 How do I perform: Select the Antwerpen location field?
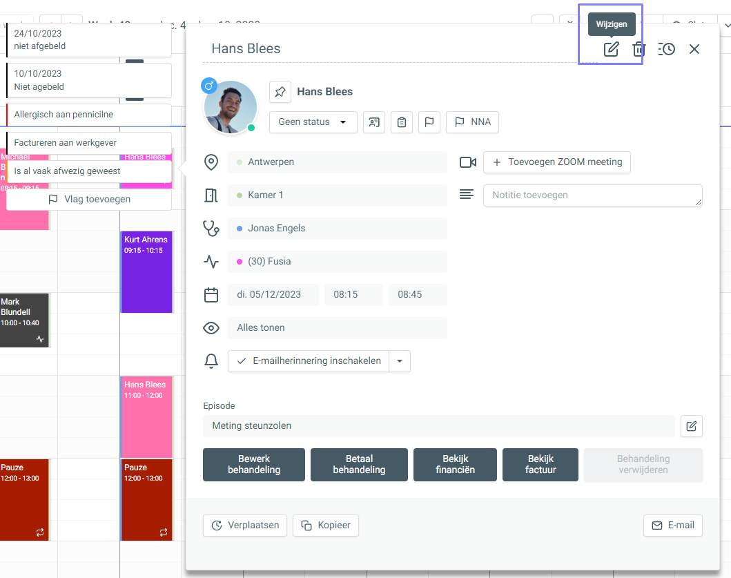click(337, 162)
